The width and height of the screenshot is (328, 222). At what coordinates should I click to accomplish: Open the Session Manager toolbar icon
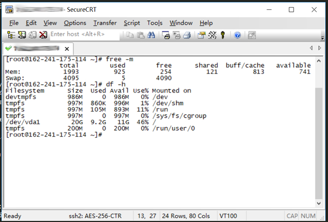pos(11,35)
